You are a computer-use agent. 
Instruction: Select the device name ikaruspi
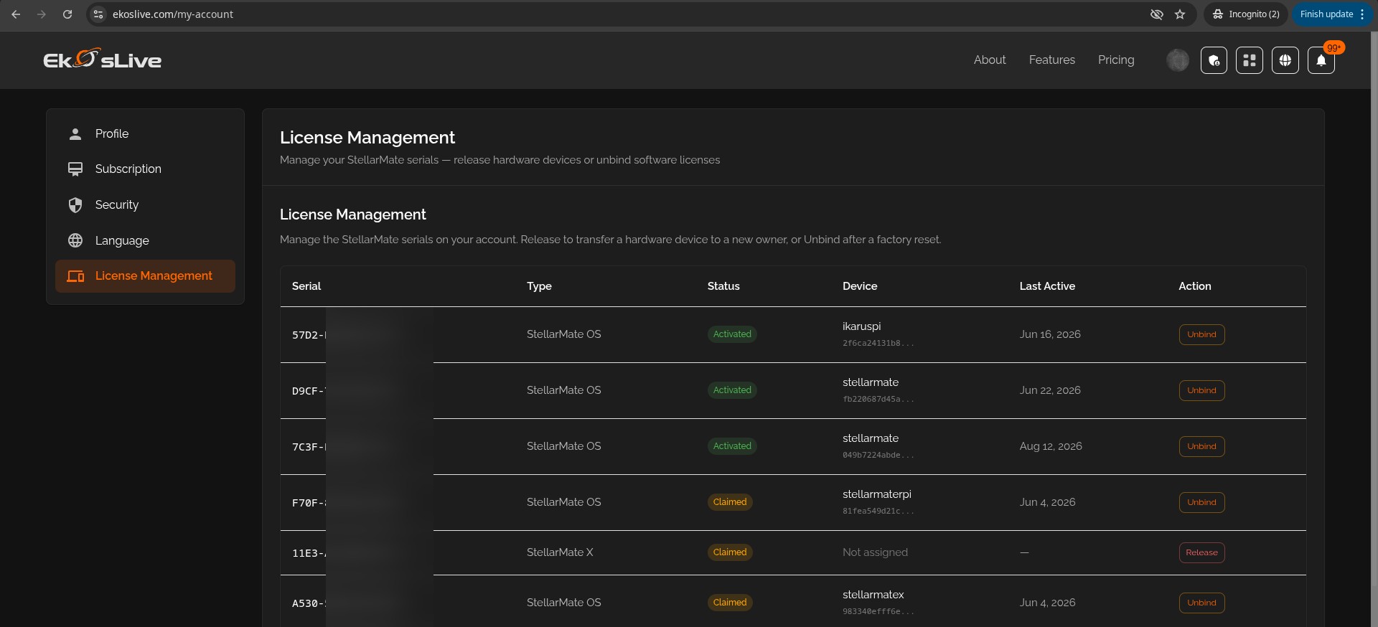[861, 326]
